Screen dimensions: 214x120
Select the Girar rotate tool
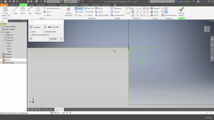(x=78, y=15)
